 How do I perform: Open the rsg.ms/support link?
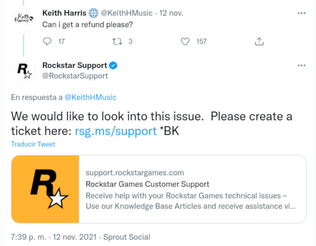point(116,131)
